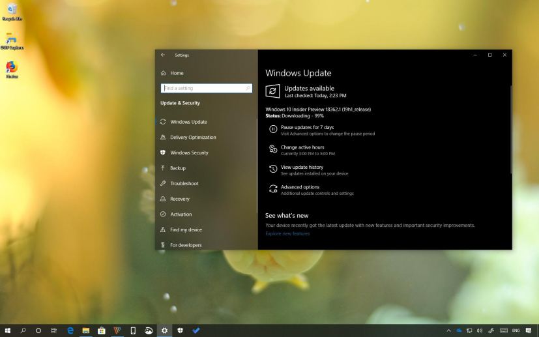Click the Windows Update page heading
Screen dimensions: 539x337
click(299, 73)
